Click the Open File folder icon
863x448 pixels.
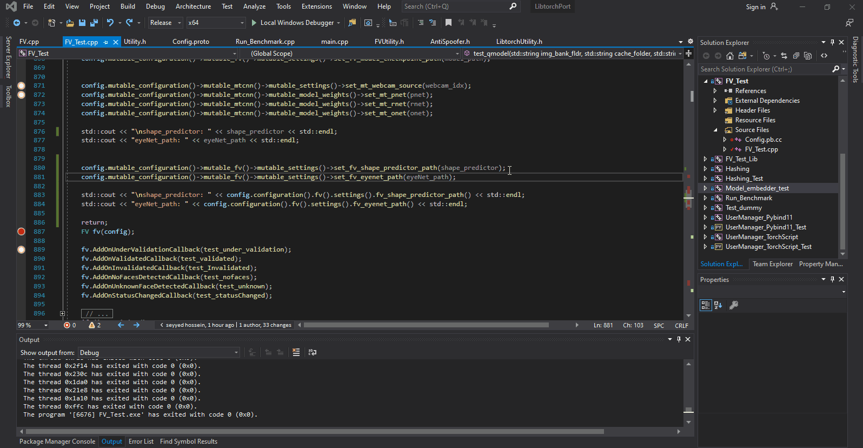pyautogui.click(x=70, y=23)
